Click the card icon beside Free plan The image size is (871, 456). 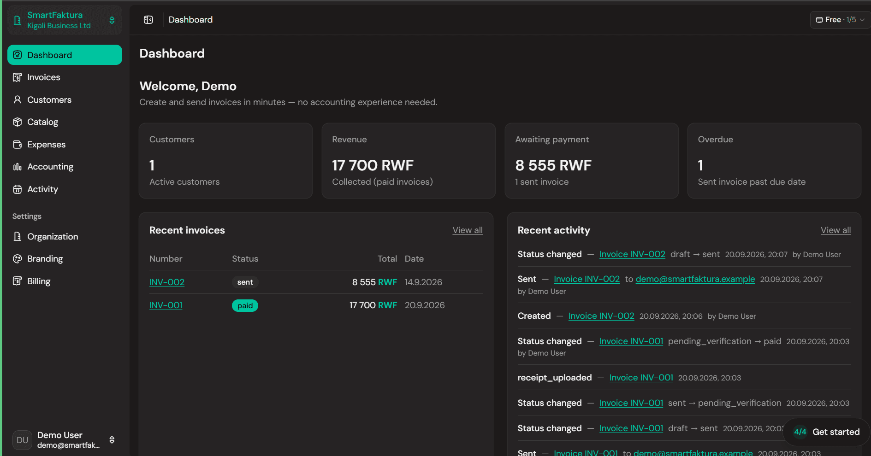[819, 20]
